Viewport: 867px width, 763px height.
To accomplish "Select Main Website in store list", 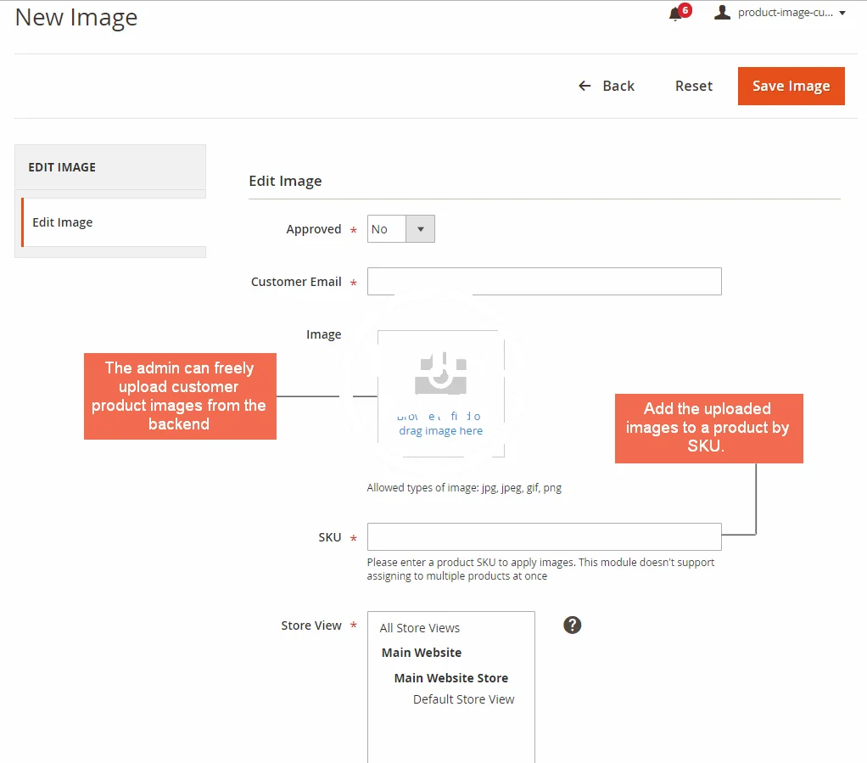I will click(x=422, y=653).
